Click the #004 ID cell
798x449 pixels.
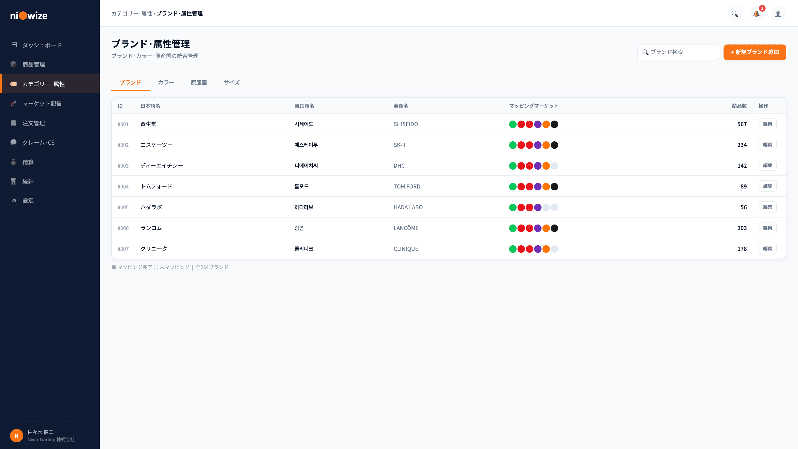tap(123, 187)
